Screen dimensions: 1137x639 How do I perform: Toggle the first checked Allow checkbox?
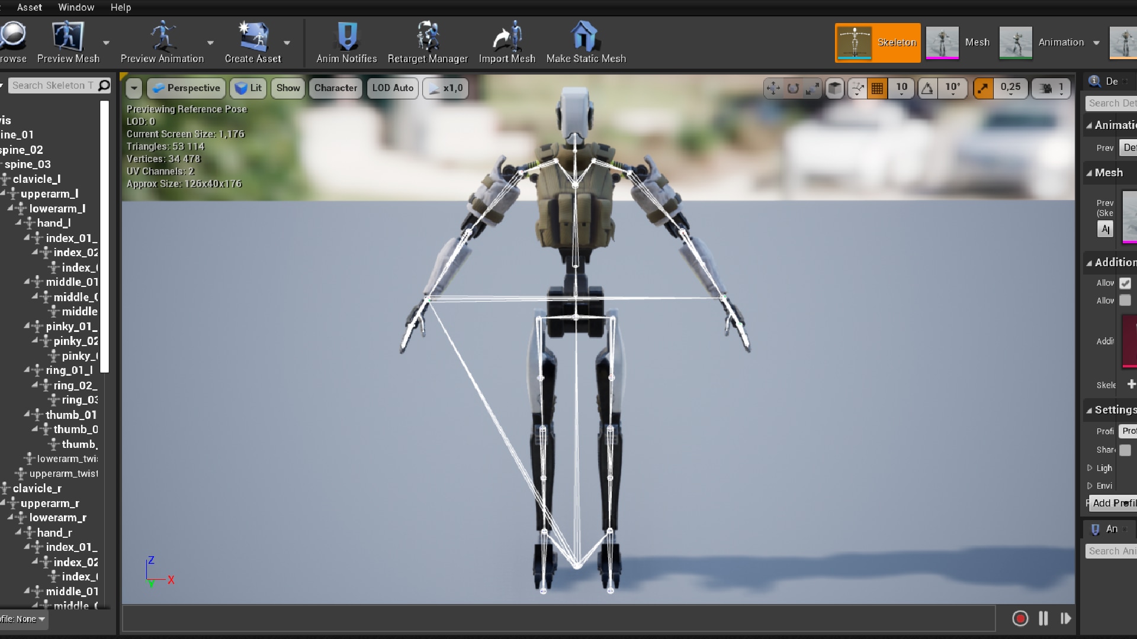pos(1125,283)
